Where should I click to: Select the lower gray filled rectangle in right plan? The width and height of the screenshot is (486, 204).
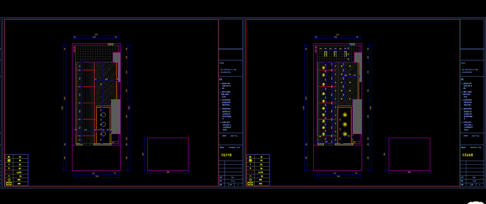[357, 117]
